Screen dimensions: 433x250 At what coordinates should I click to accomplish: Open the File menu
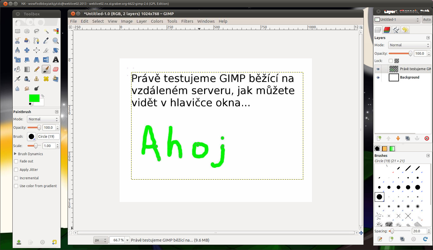tap(73, 21)
